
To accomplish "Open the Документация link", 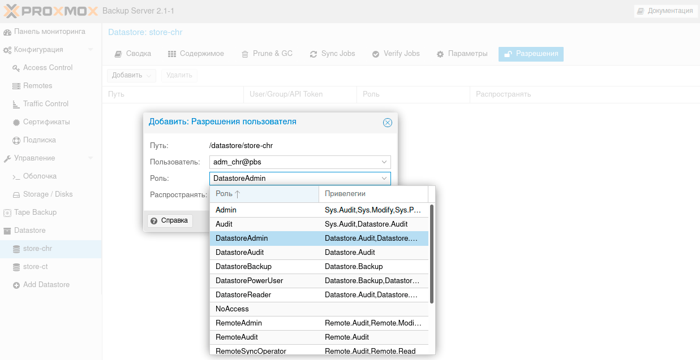I will coord(665,11).
